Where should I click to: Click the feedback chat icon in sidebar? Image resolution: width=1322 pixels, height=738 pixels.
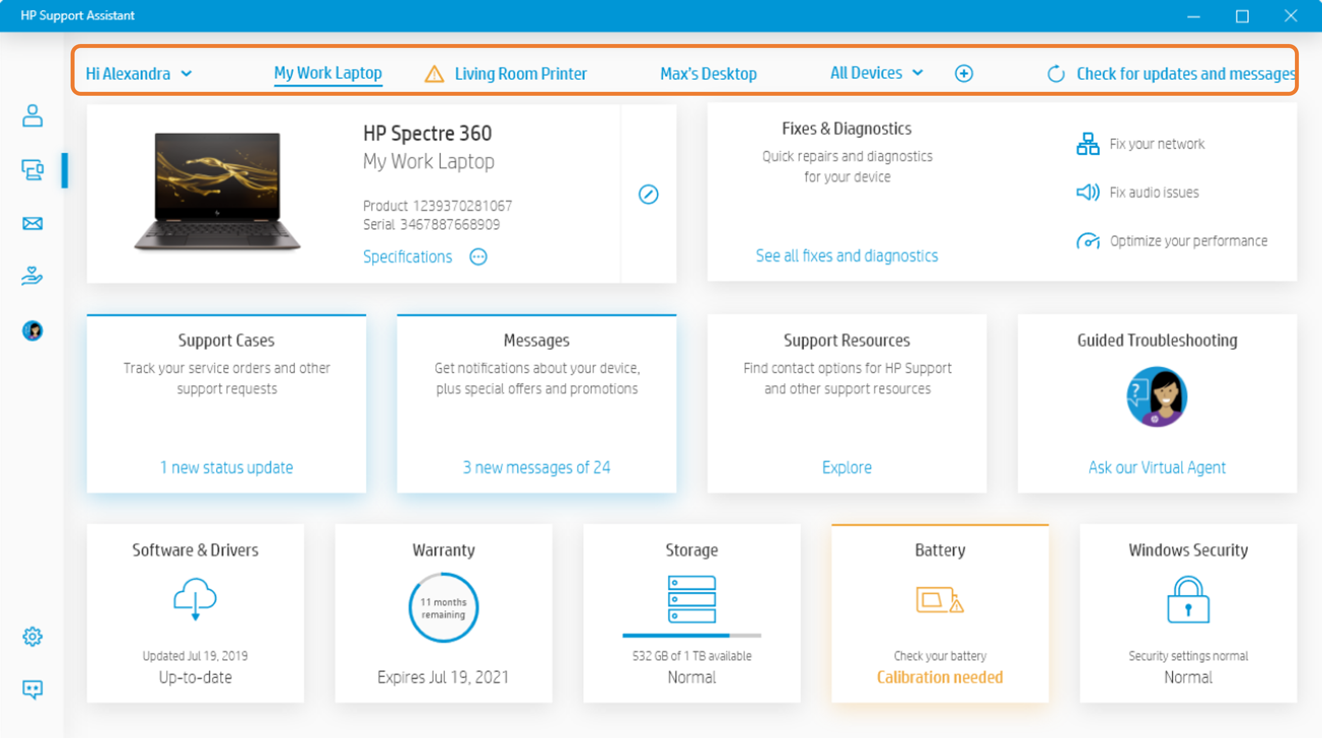pos(32,689)
